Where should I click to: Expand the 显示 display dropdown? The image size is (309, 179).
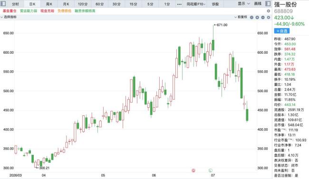coord(244,3)
